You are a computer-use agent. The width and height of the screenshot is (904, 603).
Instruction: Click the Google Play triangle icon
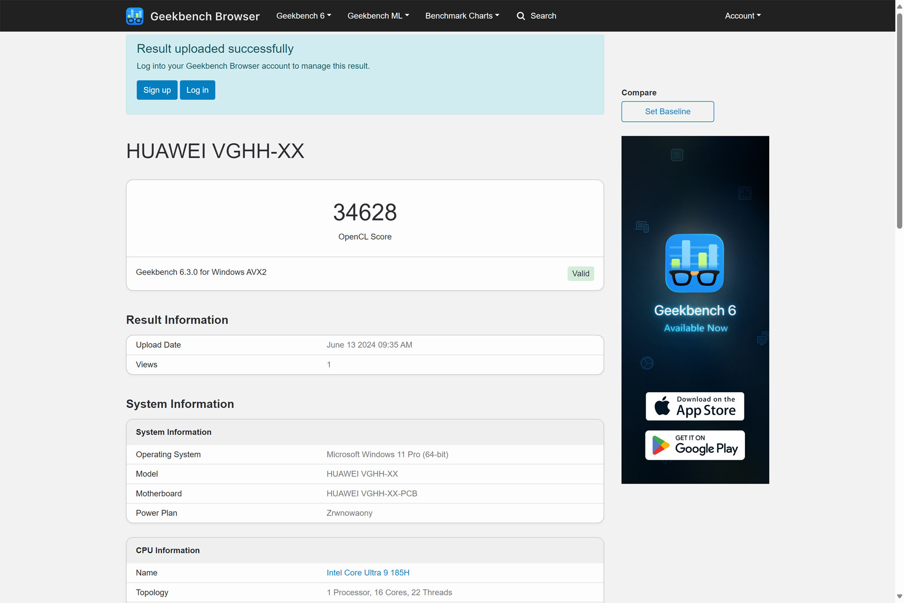point(660,445)
